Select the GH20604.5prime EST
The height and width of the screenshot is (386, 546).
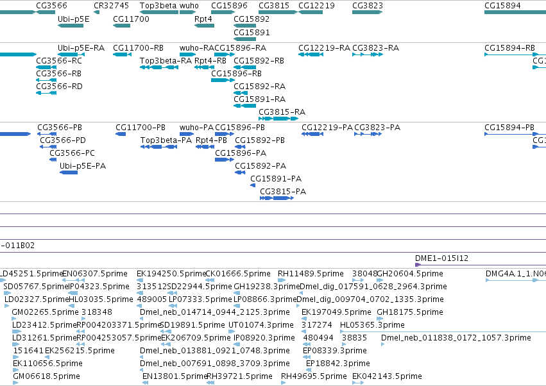[x=410, y=274]
